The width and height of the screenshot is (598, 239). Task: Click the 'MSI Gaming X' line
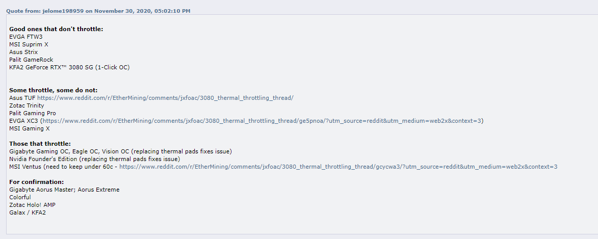click(x=30, y=128)
